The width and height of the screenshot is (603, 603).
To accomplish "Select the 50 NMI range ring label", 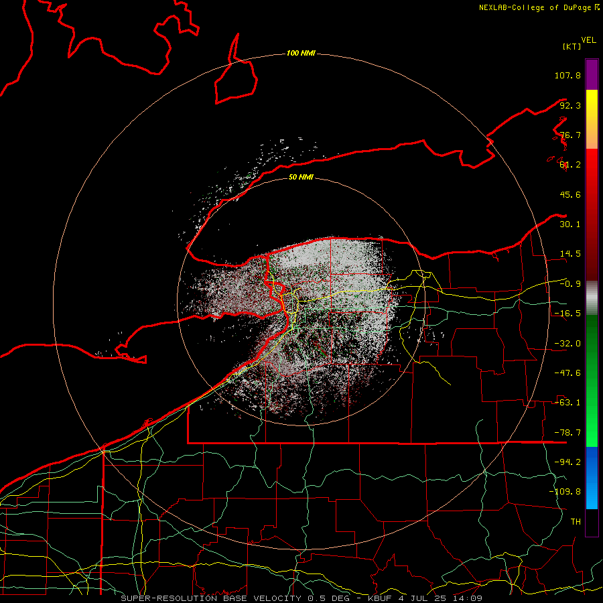I will (x=301, y=178).
